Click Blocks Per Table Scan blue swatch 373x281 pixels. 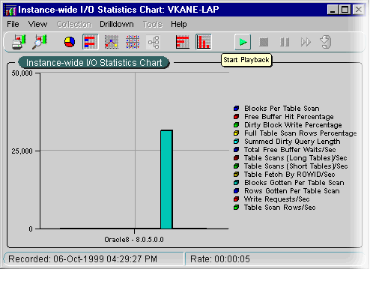(x=236, y=109)
